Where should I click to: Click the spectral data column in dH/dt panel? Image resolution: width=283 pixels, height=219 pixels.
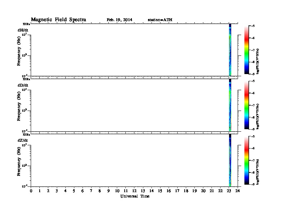[x=230, y=50]
